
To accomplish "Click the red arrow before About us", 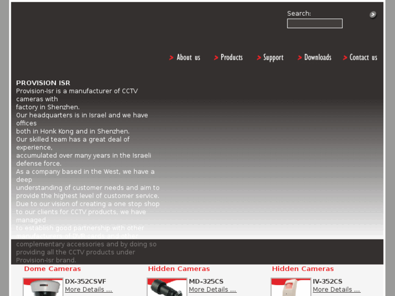I will [171, 58].
